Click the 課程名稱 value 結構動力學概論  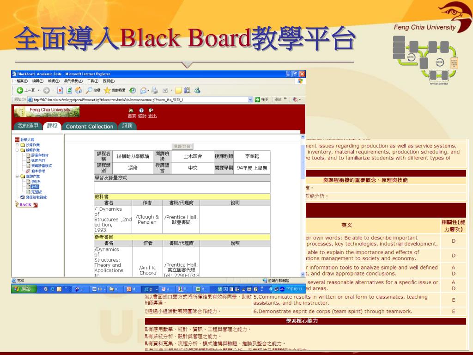coord(133,156)
